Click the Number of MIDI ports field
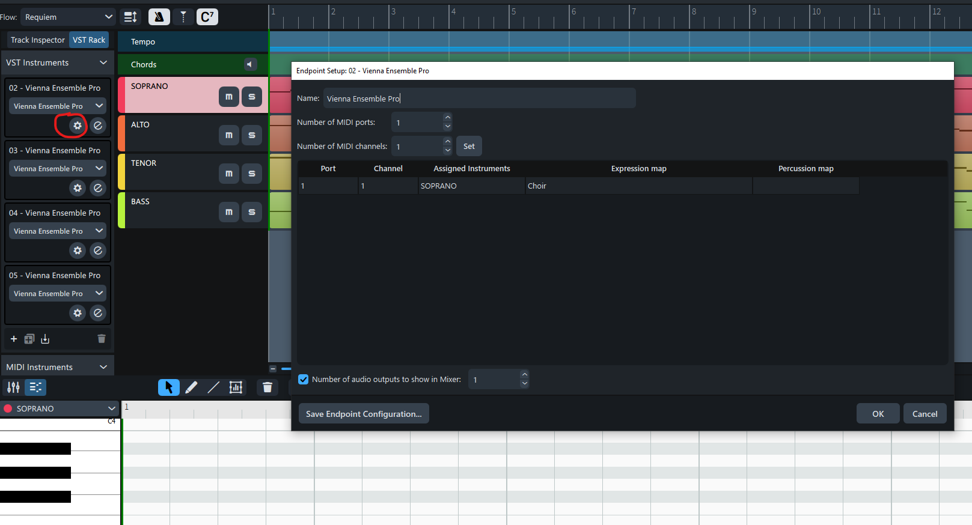This screenshot has width=972, height=525. pos(417,123)
